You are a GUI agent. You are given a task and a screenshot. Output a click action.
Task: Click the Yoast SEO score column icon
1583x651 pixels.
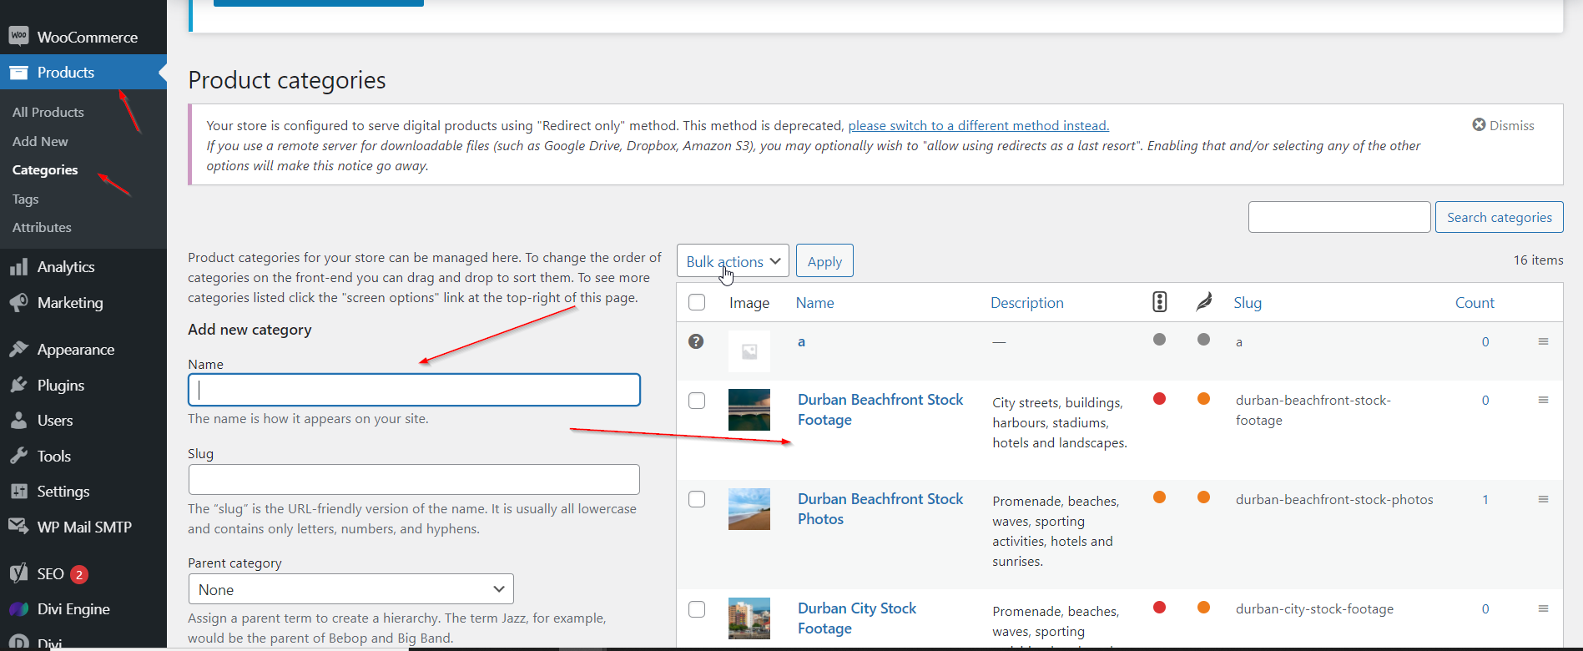tap(1159, 302)
